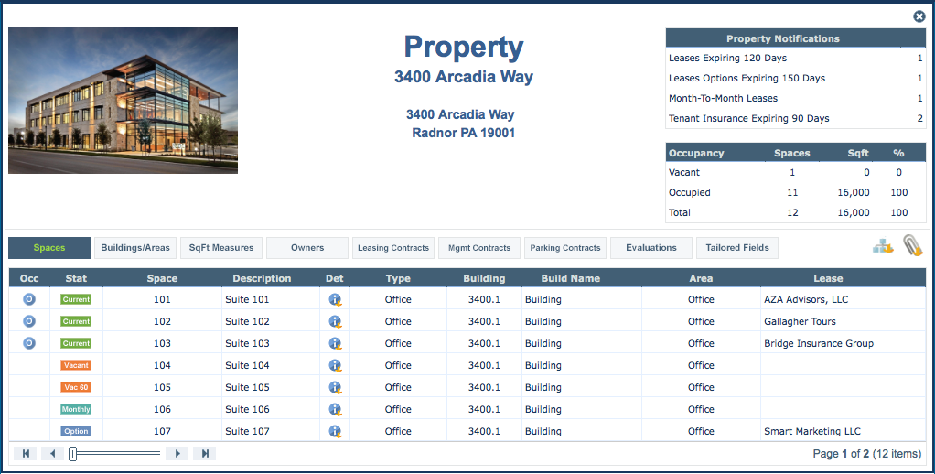
Task: Jump to the first page of results
Action: point(26,453)
